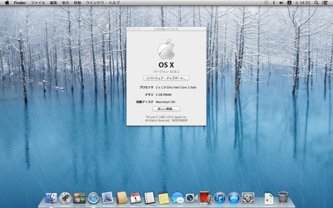This screenshot has height=208, width=333.
Task: Open the App Store icon
Action: [234, 198]
